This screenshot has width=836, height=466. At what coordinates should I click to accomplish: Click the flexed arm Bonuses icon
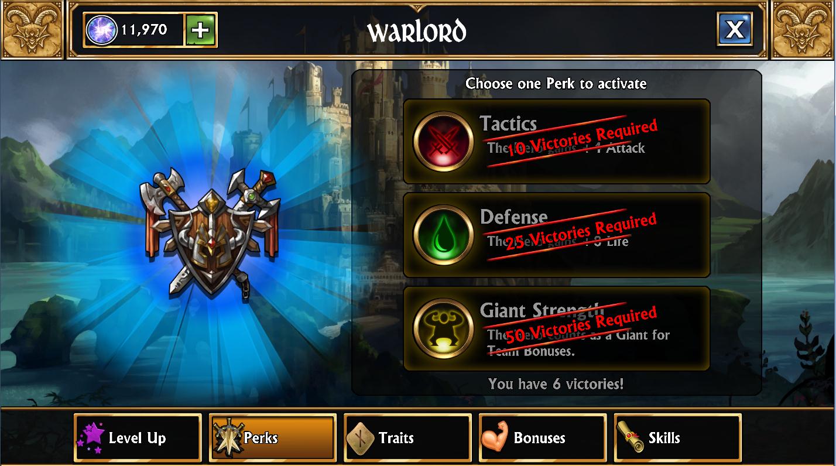pos(495,438)
